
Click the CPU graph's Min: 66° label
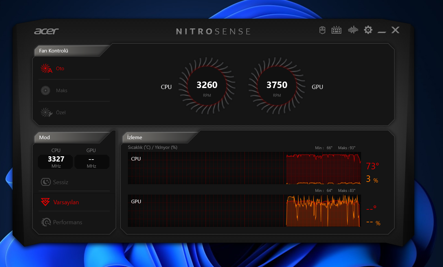tap(324, 148)
